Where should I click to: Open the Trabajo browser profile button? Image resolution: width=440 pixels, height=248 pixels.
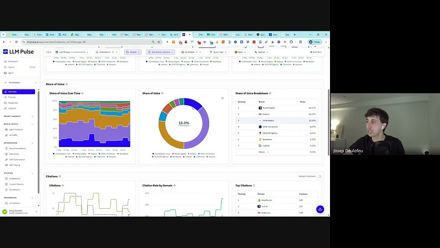pyautogui.click(x=315, y=42)
